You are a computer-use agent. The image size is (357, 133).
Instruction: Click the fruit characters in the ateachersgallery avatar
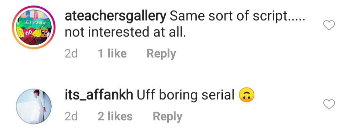(x=33, y=32)
